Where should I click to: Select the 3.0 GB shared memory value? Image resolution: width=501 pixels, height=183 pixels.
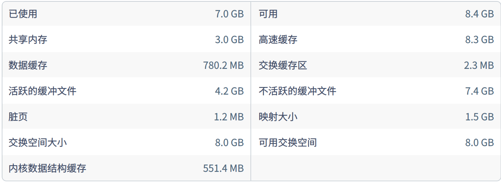(229, 40)
